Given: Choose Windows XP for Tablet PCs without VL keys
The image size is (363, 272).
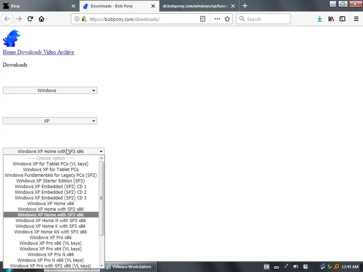Looking at the screenshot, I should point(51,170).
